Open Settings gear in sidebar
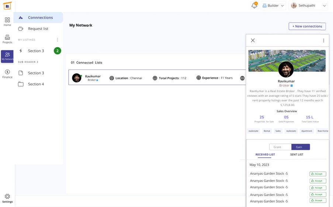Viewport: 333px width, 207px height. [7, 199]
